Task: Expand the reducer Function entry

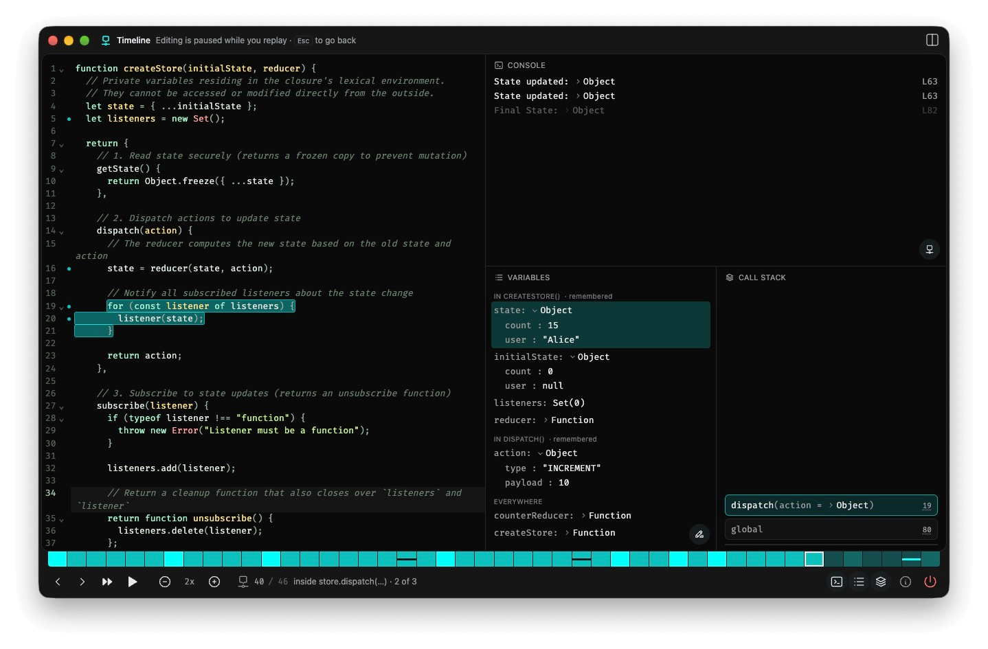Action: (x=546, y=420)
